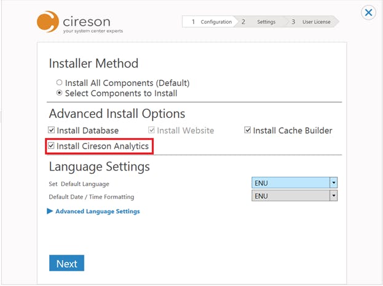This screenshot has height=286, width=383.
Task: Jump to the User License step
Action: click(315, 22)
